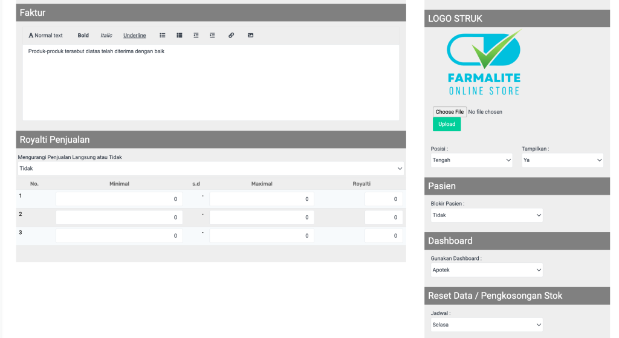Image resolution: width=619 pixels, height=338 pixels.
Task: Open the Normal text style selector
Action: [x=46, y=36]
